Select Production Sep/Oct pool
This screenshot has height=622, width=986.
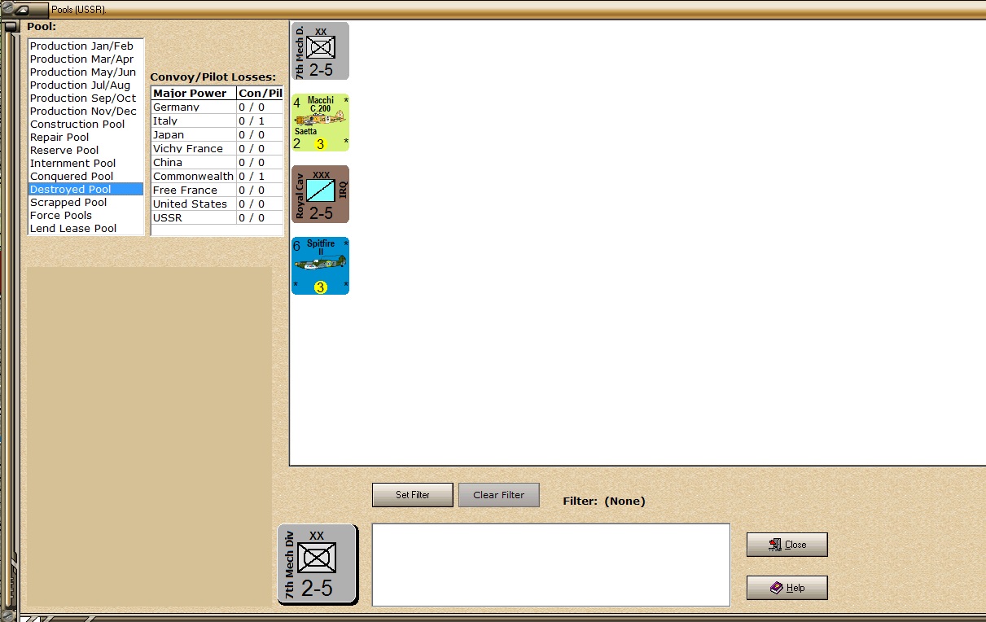[85, 99]
